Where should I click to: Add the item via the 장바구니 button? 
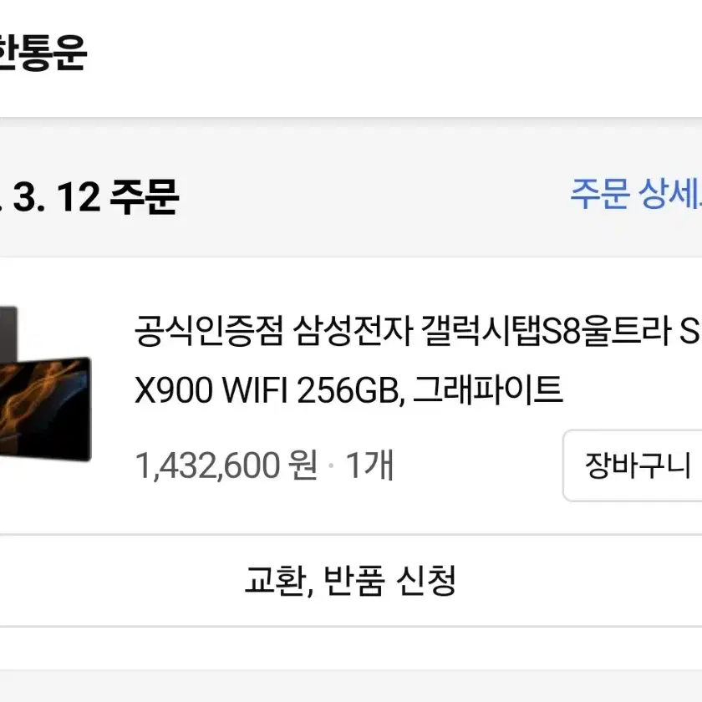pyautogui.click(x=633, y=465)
